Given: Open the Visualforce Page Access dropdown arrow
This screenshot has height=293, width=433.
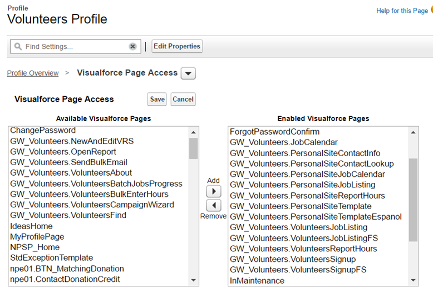Looking at the screenshot, I should click(x=188, y=73).
